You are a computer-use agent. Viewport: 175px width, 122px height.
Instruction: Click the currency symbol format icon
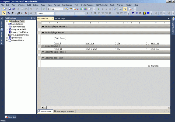(110, 13)
